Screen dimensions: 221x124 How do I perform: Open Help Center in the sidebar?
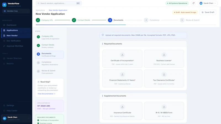16,111
